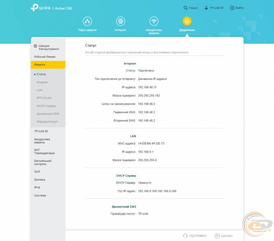
Task: Click status value Підключено
Action: click(x=146, y=71)
